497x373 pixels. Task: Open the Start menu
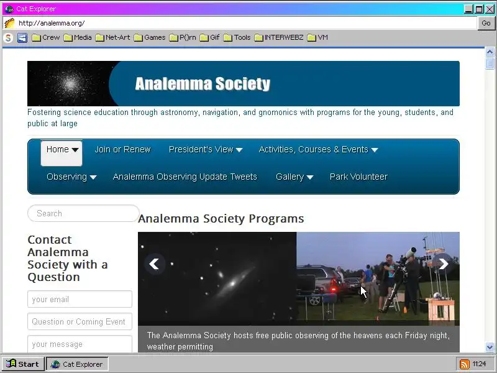(22, 364)
